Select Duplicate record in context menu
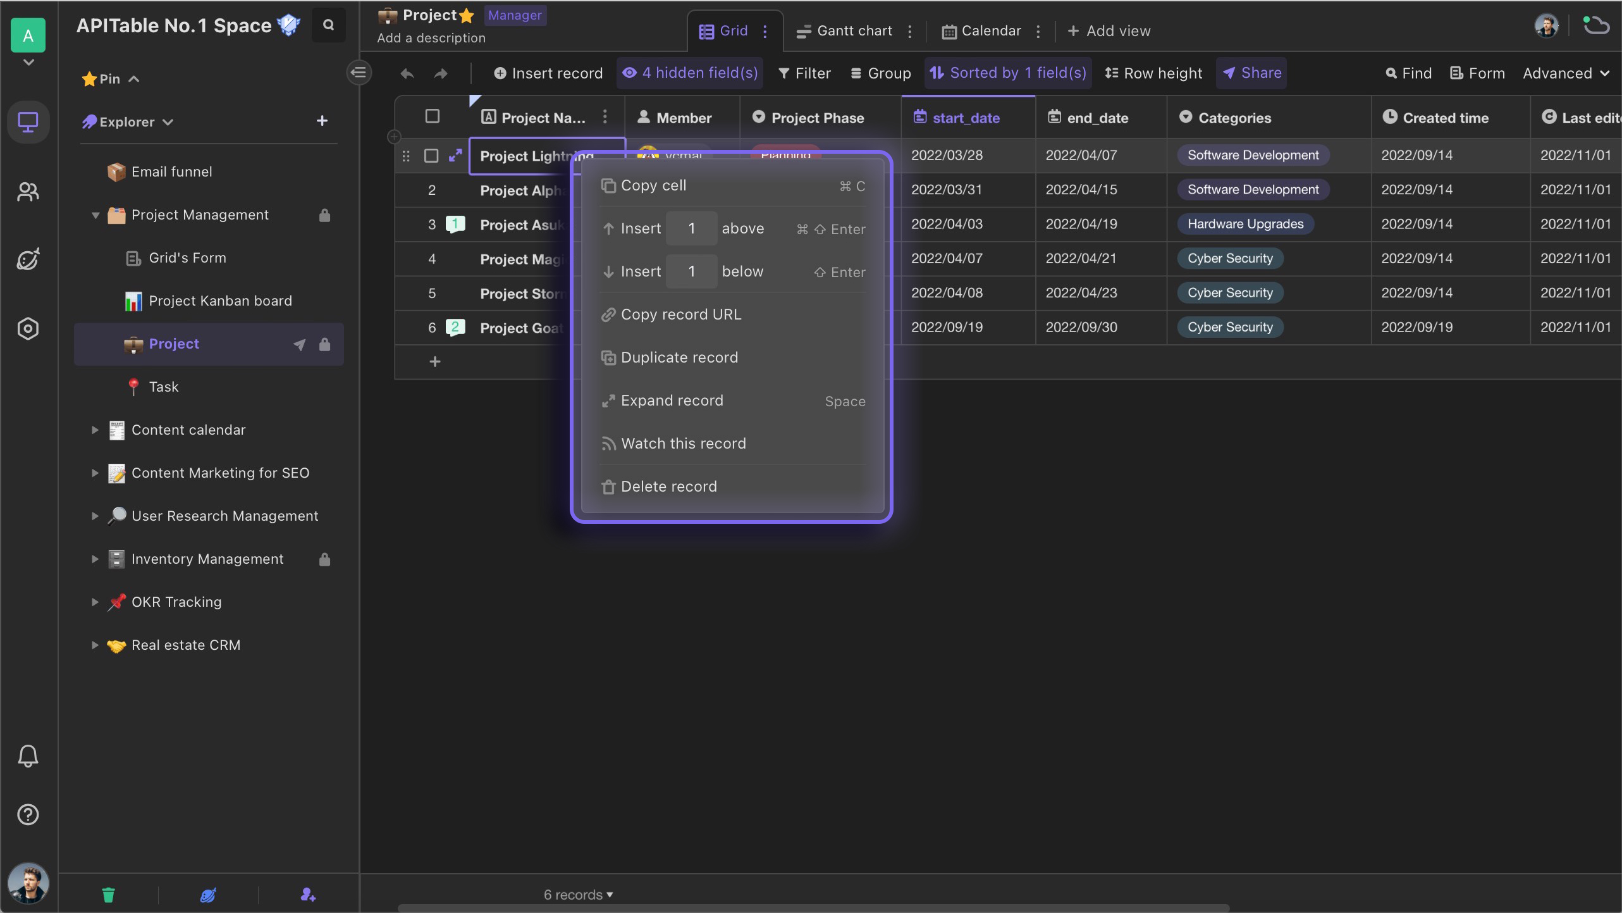Viewport: 1622px width, 913px height. (732, 357)
